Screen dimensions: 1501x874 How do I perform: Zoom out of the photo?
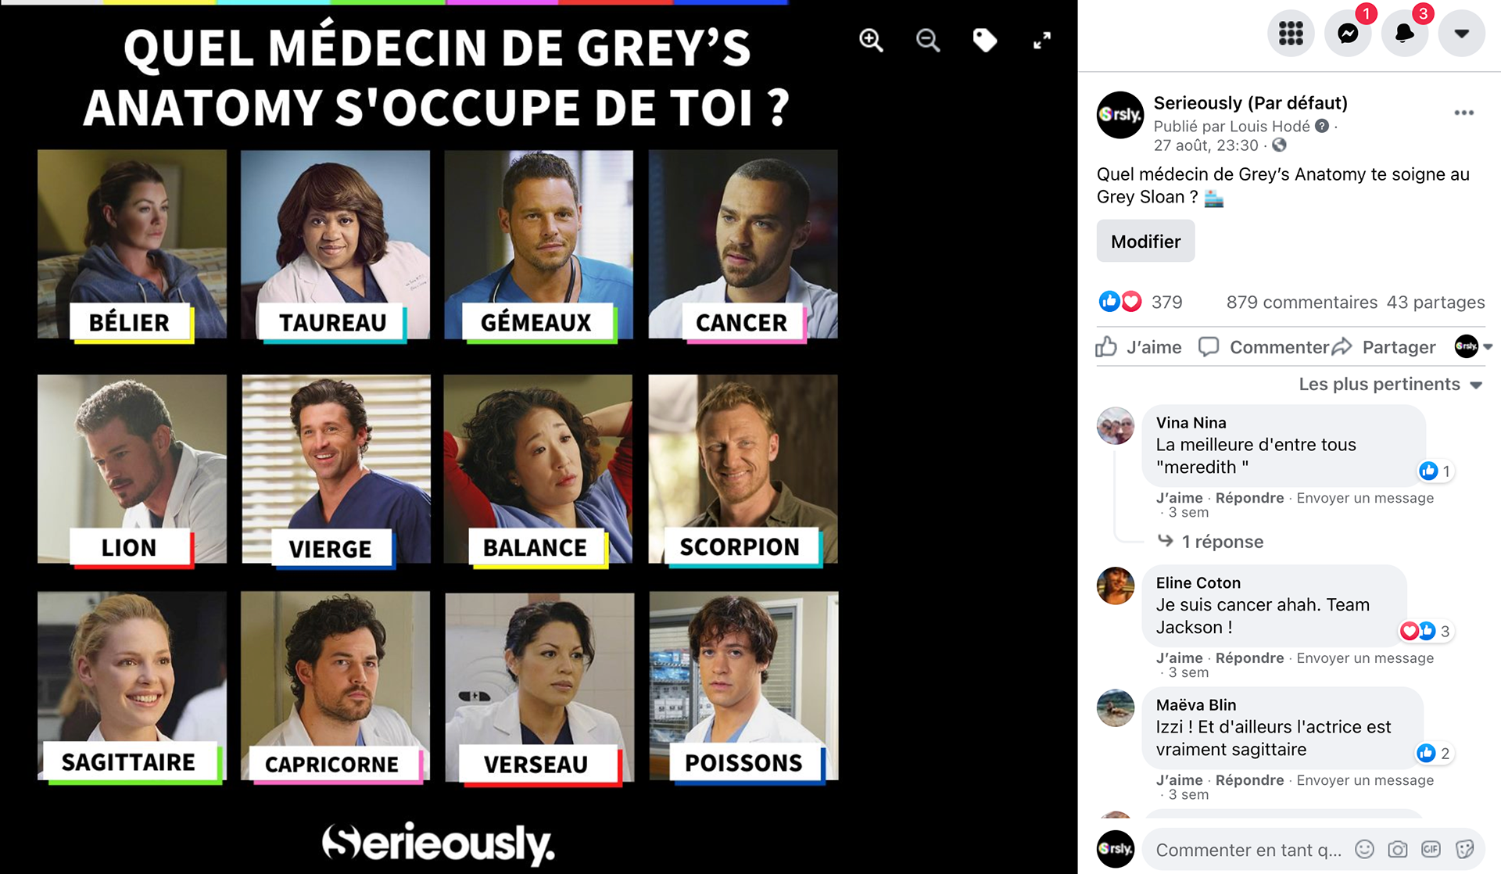(928, 40)
